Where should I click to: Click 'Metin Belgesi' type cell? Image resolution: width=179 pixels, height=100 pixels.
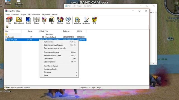pyautogui.click(x=51, y=37)
